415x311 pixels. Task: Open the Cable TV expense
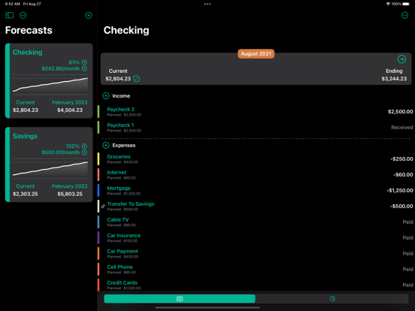click(x=256, y=222)
